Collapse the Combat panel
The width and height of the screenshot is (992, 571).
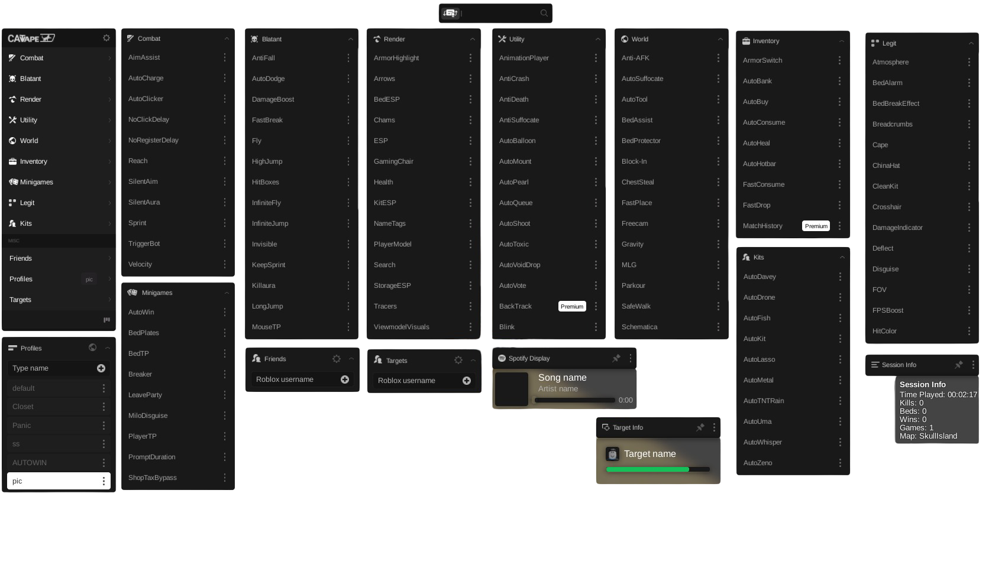(x=227, y=38)
